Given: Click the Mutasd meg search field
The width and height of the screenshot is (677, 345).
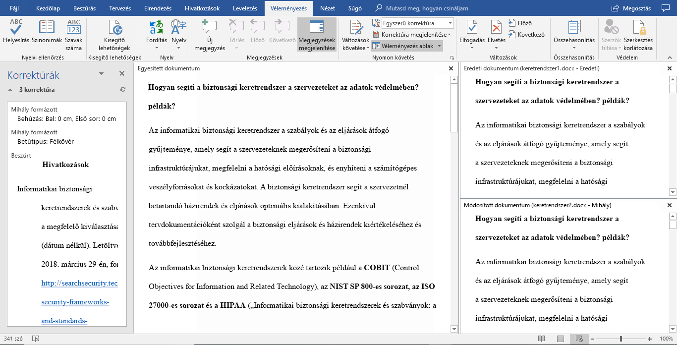Looking at the screenshot, I should 427,8.
